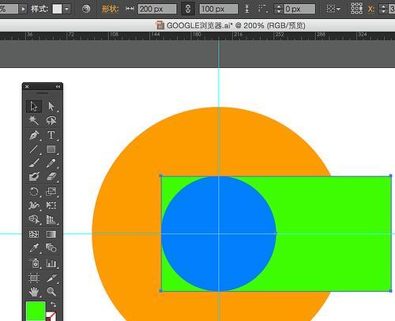
Task: Click the recolor artwork wheel icon
Action: 86,9
